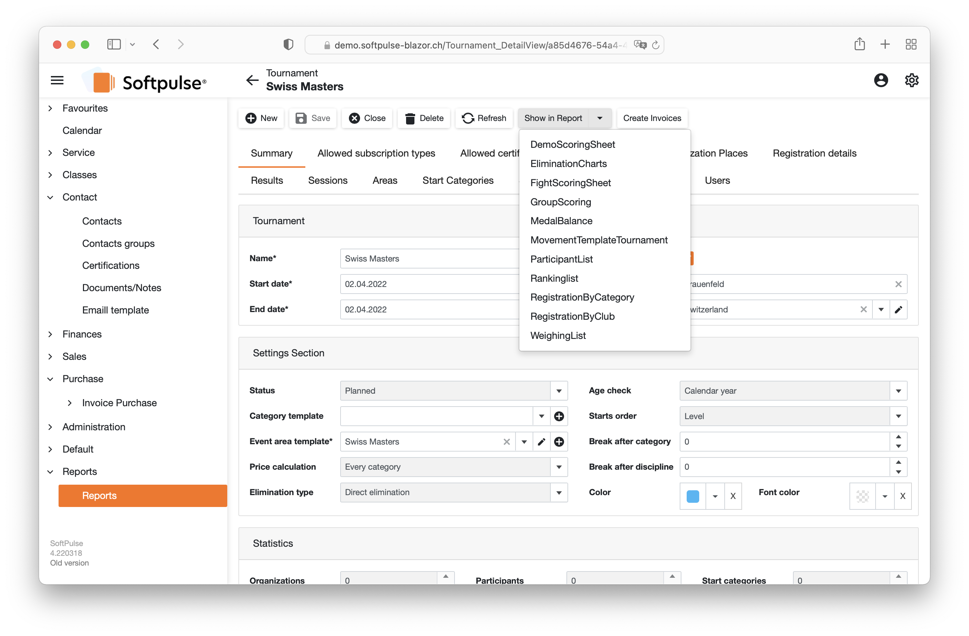This screenshot has height=636, width=969.
Task: Click the Font color swatch
Action: pos(862,496)
